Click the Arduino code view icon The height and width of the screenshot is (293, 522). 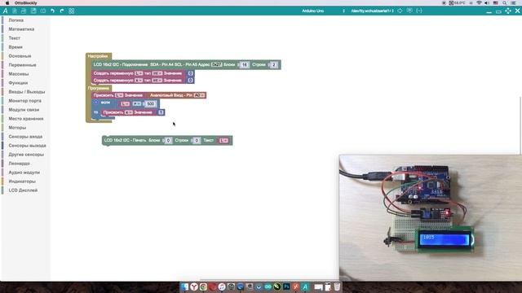coord(6,11)
